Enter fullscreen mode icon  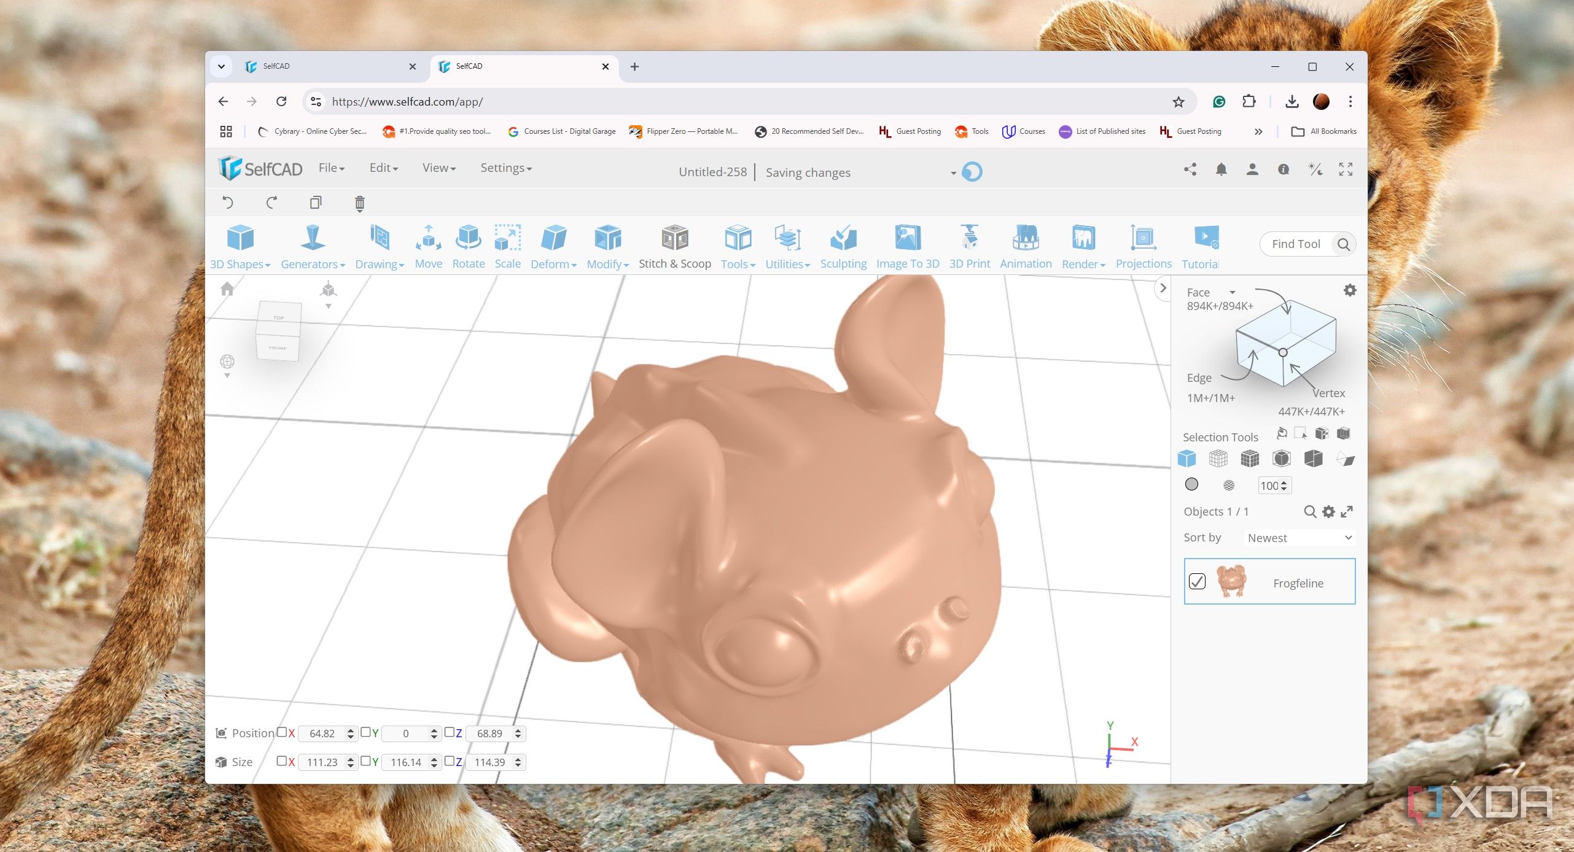click(1346, 169)
